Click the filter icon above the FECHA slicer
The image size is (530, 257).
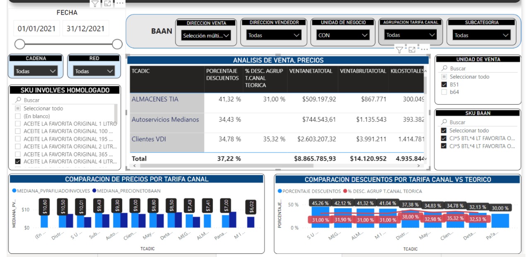point(95,4)
